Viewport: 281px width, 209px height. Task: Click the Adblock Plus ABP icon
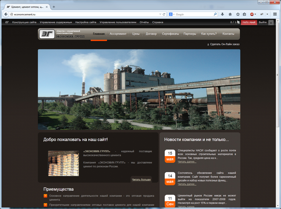252,14
